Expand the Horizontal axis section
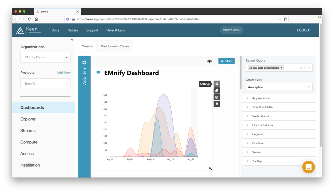334x193 pixels. (x=279, y=125)
